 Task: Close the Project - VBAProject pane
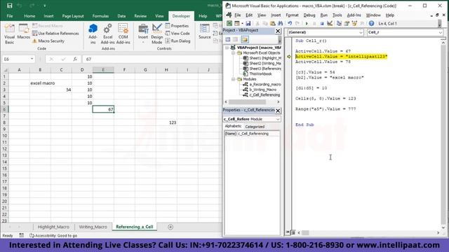278,31
